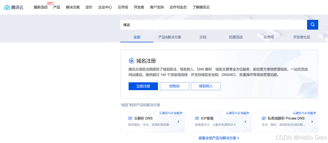This screenshot has height=143, width=328.
Task: Click the 域名注册 heading
Action: coord(146,61)
